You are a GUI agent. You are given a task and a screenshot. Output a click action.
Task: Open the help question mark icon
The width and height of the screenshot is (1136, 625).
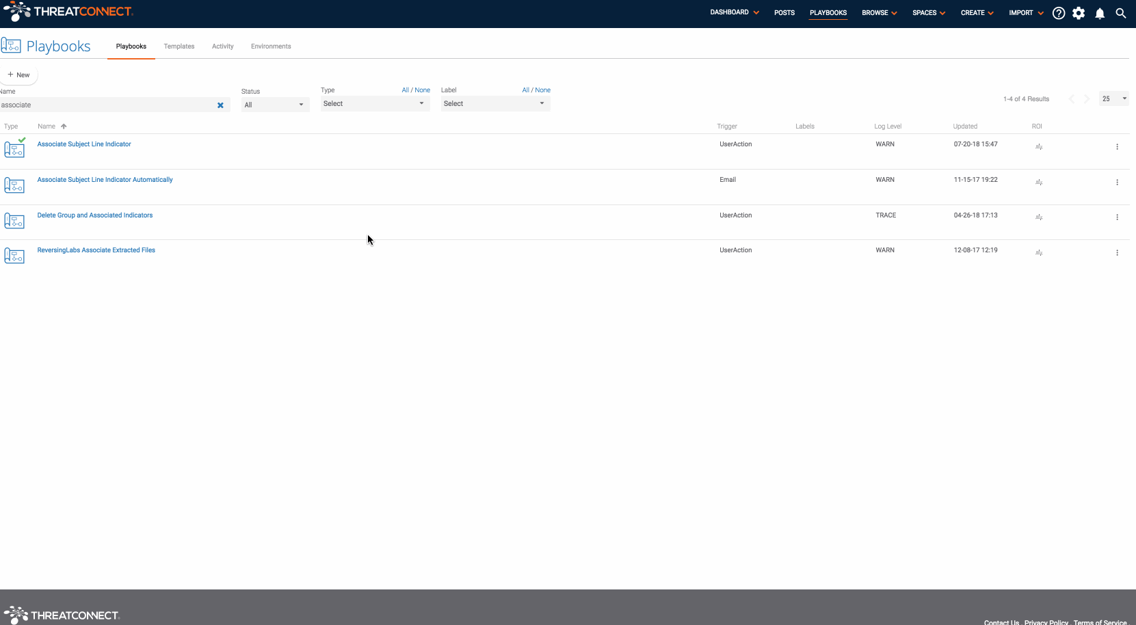(x=1059, y=13)
